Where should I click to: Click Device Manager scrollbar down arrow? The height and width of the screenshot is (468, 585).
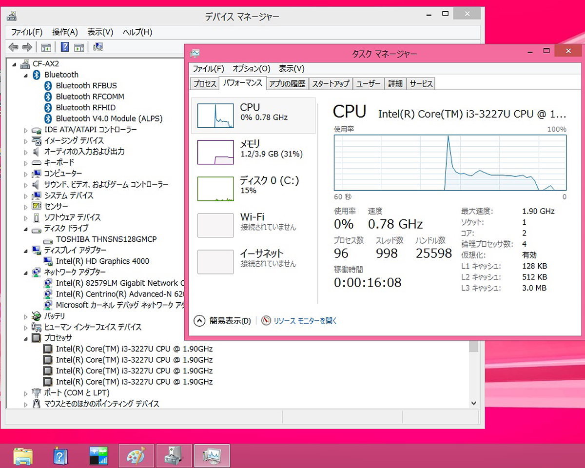pyautogui.click(x=473, y=403)
